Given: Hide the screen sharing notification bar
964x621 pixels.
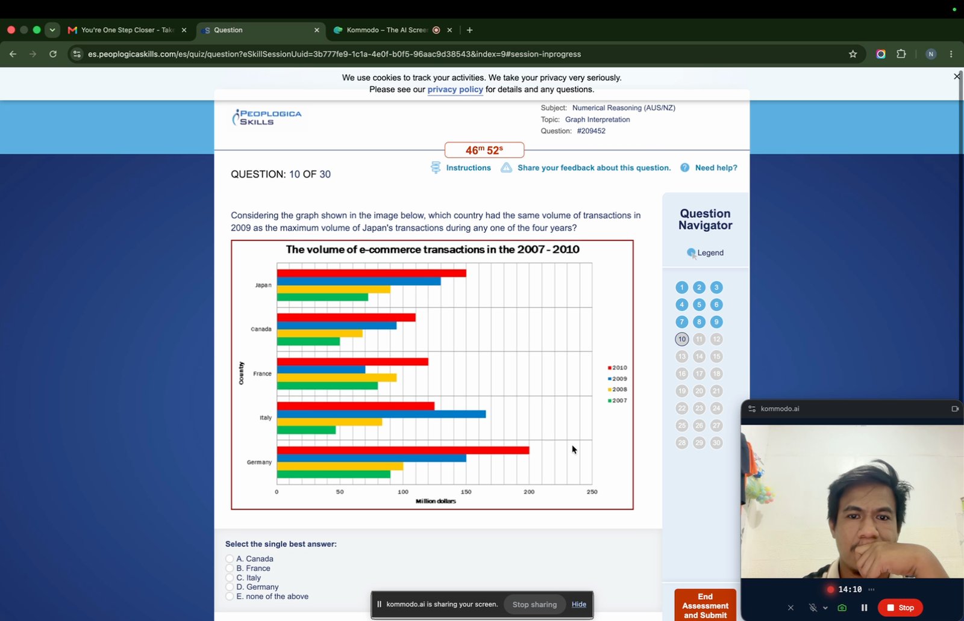Looking at the screenshot, I should click(578, 604).
